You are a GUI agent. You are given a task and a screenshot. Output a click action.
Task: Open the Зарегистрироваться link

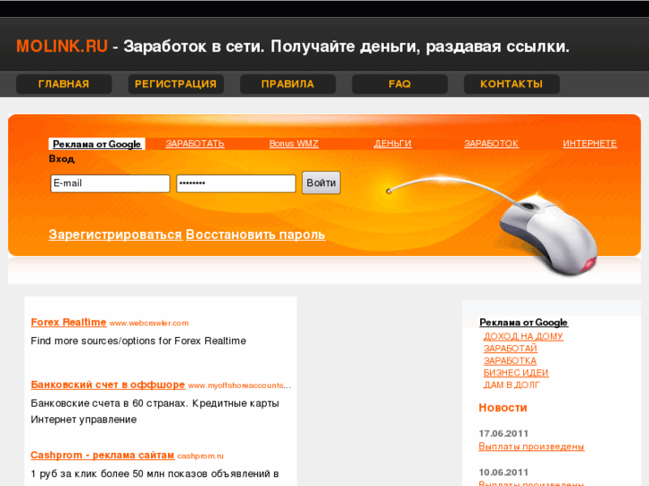click(x=115, y=235)
